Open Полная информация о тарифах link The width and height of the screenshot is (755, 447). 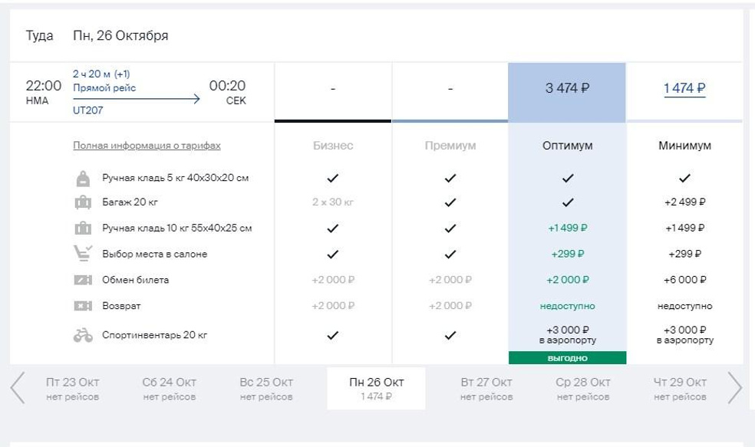tap(147, 146)
